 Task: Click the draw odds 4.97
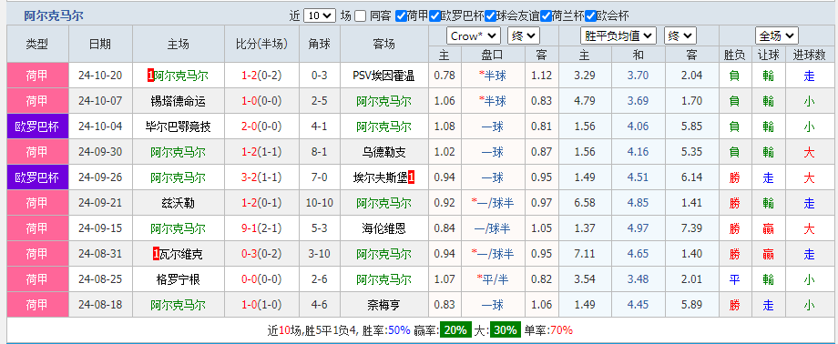(x=639, y=228)
